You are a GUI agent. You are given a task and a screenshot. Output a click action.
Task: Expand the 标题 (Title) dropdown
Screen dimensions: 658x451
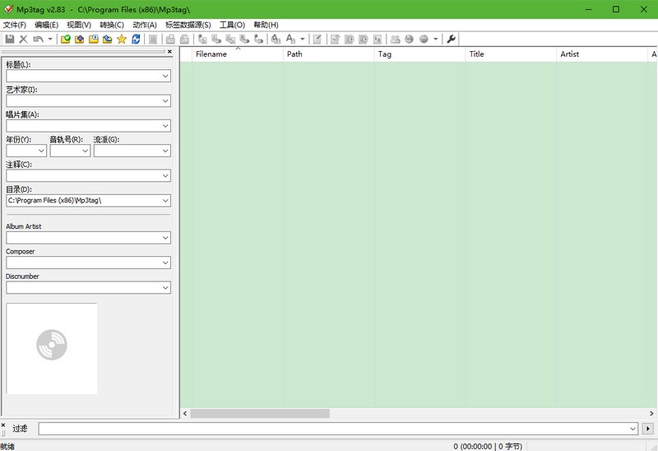click(165, 76)
